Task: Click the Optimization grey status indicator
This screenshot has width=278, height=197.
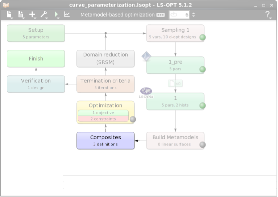Action: 133,119
